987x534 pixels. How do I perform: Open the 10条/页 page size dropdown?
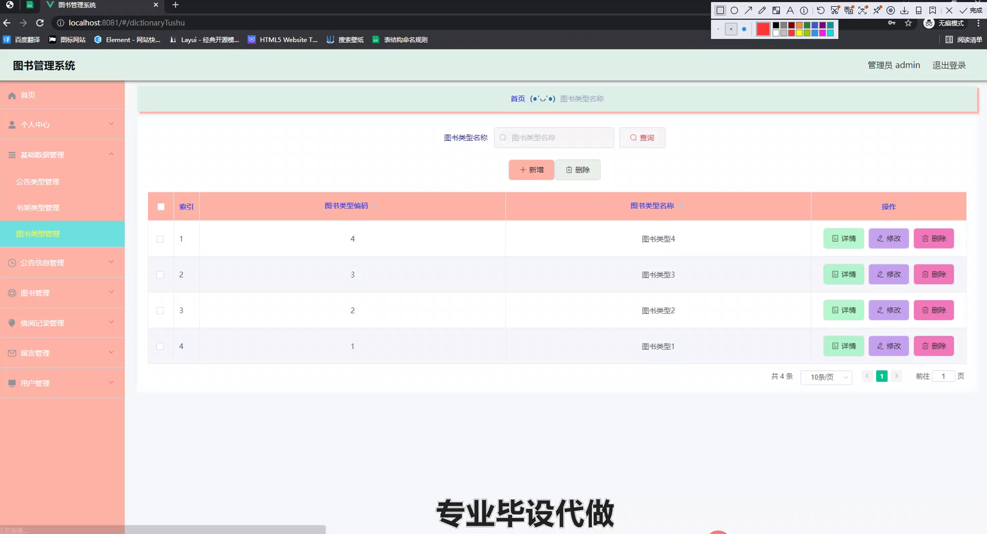[826, 377]
